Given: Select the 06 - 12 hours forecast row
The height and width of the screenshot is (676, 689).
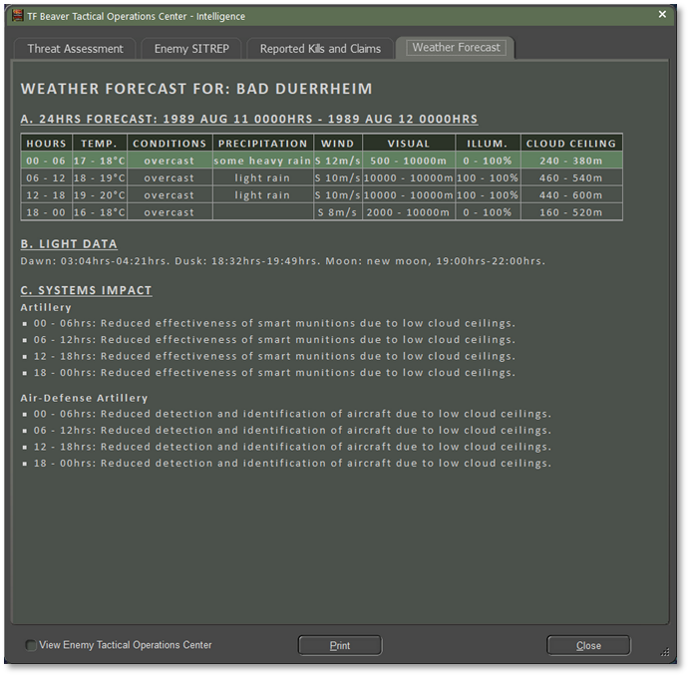Looking at the screenshot, I should click(x=321, y=177).
